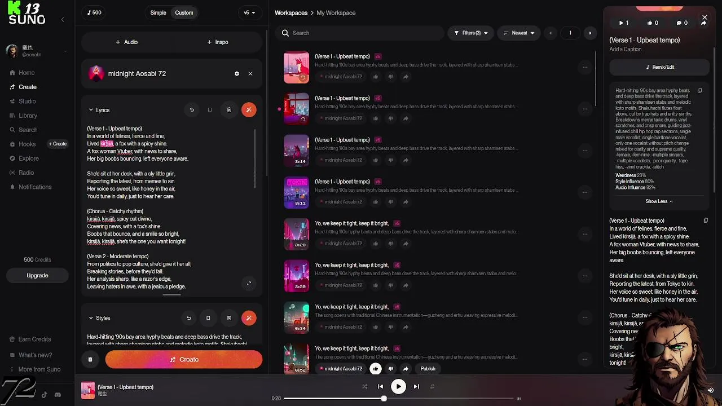Dislike the 3:29 song in the list
The image size is (722, 406).
click(x=391, y=244)
